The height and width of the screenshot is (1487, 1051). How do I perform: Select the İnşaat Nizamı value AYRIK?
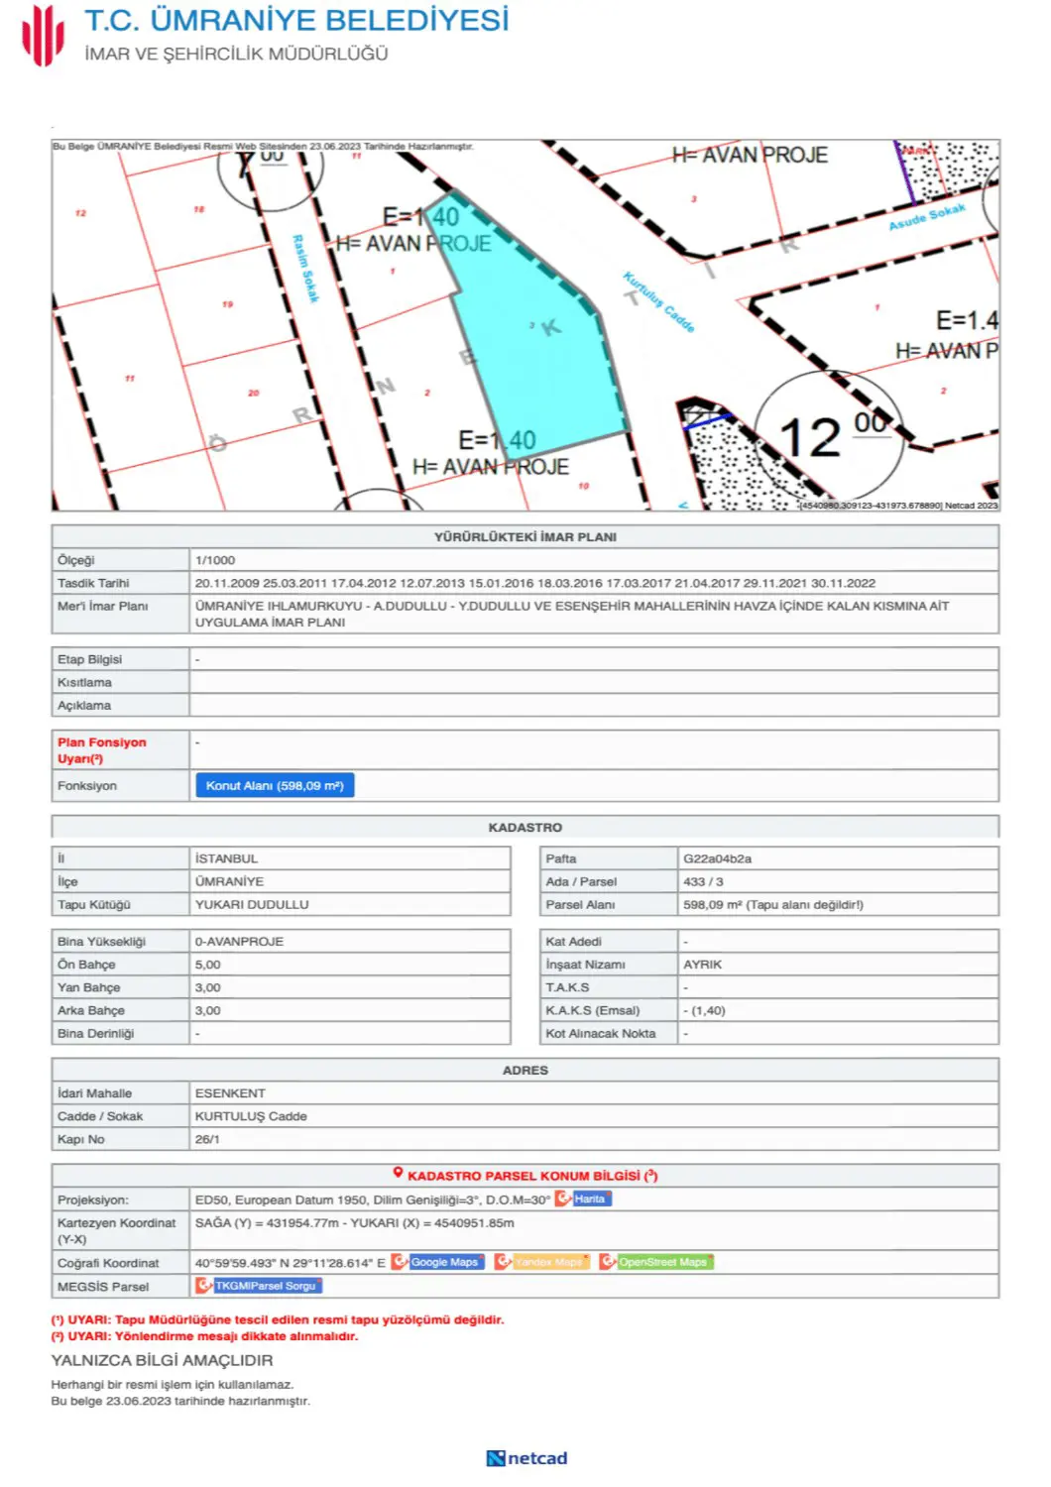(702, 964)
